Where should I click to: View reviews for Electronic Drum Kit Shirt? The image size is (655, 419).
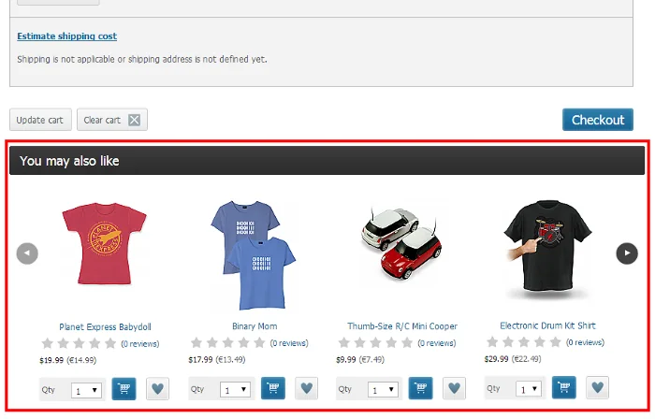[x=585, y=342]
